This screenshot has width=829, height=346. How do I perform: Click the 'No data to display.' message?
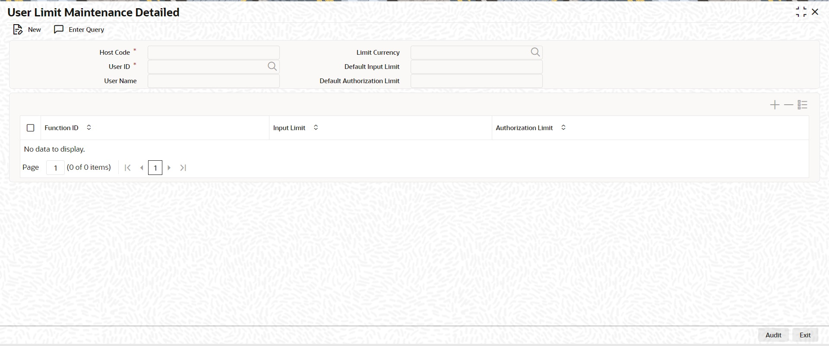54,149
